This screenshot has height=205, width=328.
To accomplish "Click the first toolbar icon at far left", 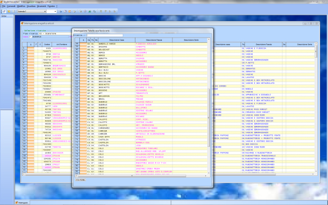I will coord(4,11).
